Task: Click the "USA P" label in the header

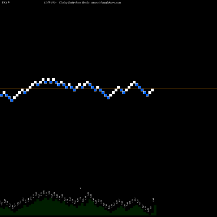Action: pyautogui.click(x=6, y=3)
